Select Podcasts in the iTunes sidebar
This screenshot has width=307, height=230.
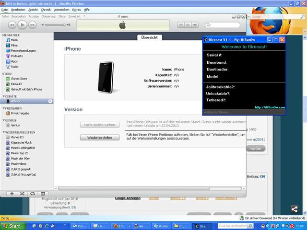coord(16,56)
